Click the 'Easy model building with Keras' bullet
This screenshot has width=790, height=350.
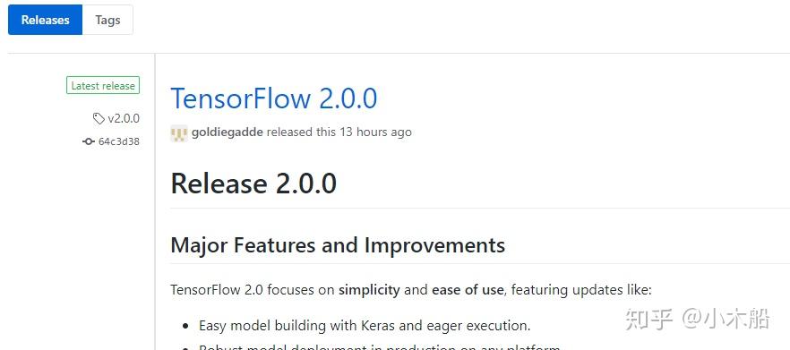click(x=365, y=325)
